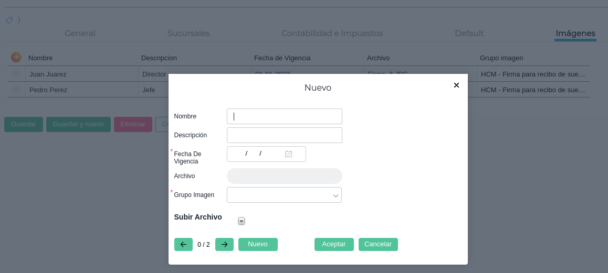Click the Guardar y nuevo button

[x=78, y=124]
